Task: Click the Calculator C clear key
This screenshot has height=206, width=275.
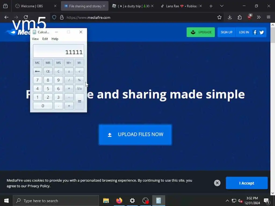Action: 58,71
